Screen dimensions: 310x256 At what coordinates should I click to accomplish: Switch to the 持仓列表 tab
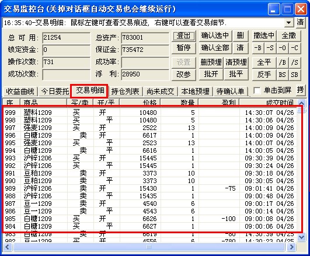coord(125,92)
